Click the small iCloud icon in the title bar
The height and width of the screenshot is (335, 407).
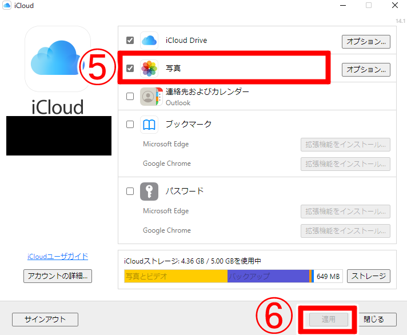tap(7, 6)
